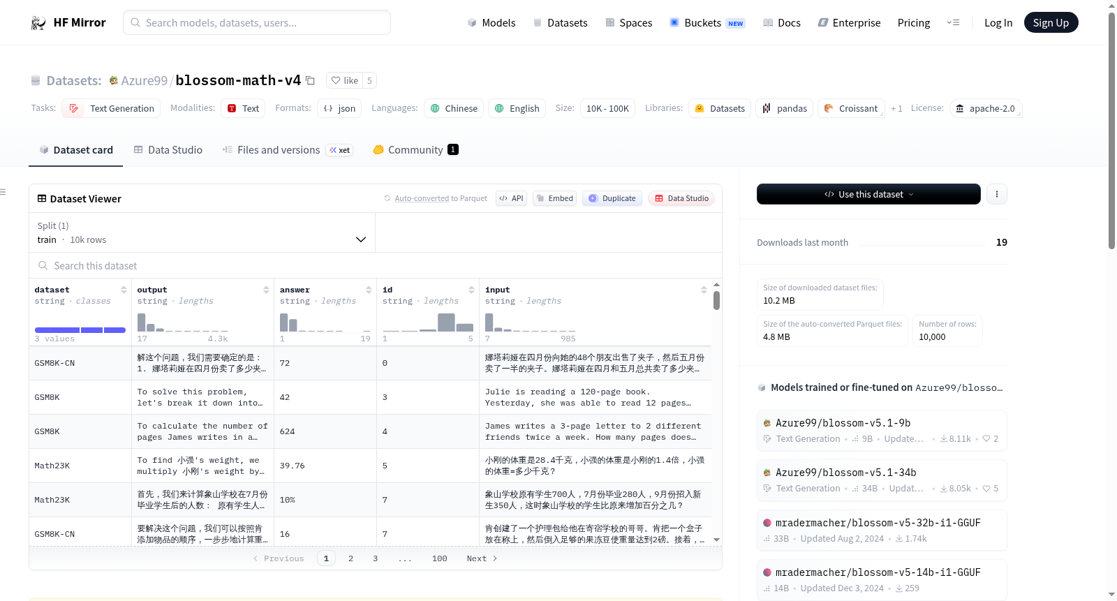
Task: Sort the output column
Action: 266,290
